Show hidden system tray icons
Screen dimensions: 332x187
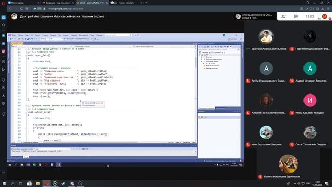pyautogui.click(x=295, y=183)
